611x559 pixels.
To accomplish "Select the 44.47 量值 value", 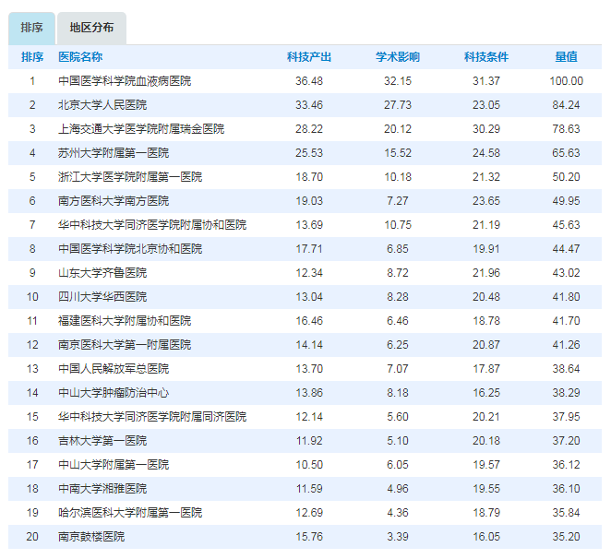I will (x=566, y=249).
